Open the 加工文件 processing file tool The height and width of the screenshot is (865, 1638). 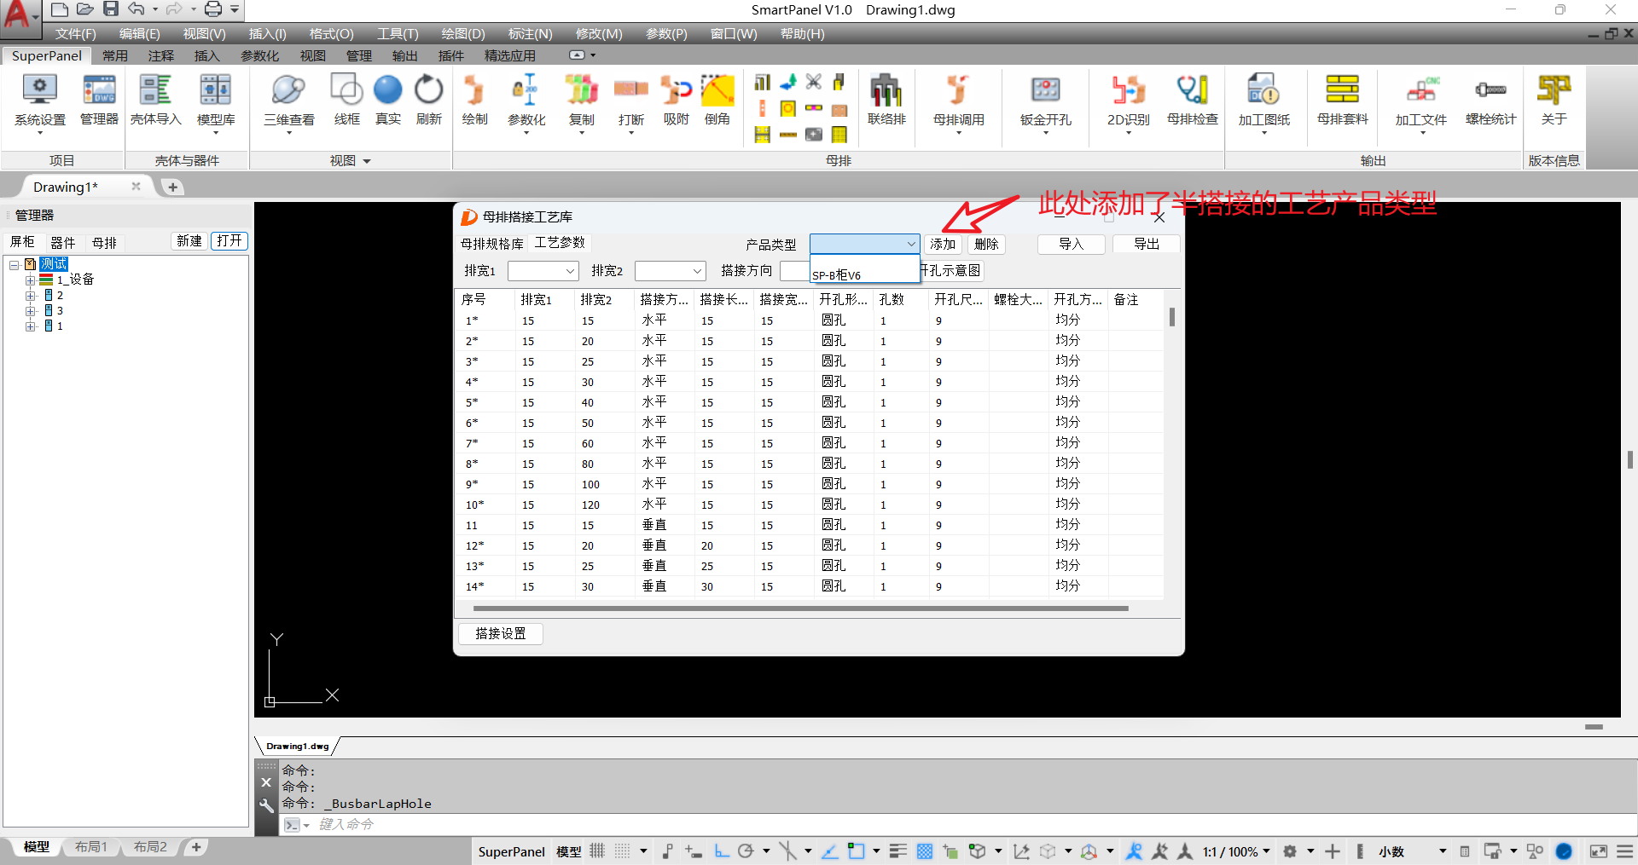(1420, 101)
